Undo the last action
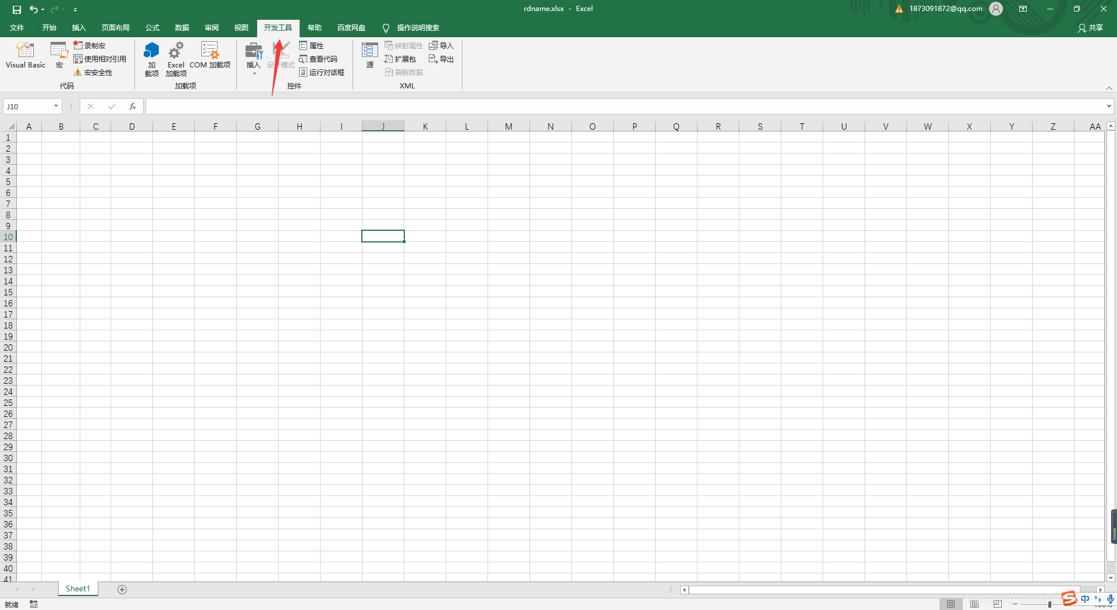 coord(34,9)
